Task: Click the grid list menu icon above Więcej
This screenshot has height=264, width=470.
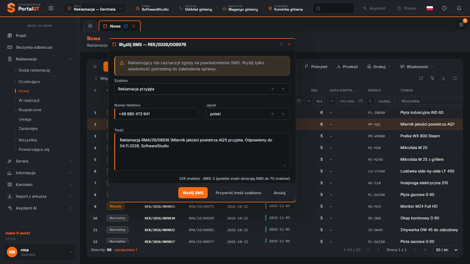Action: [95, 67]
